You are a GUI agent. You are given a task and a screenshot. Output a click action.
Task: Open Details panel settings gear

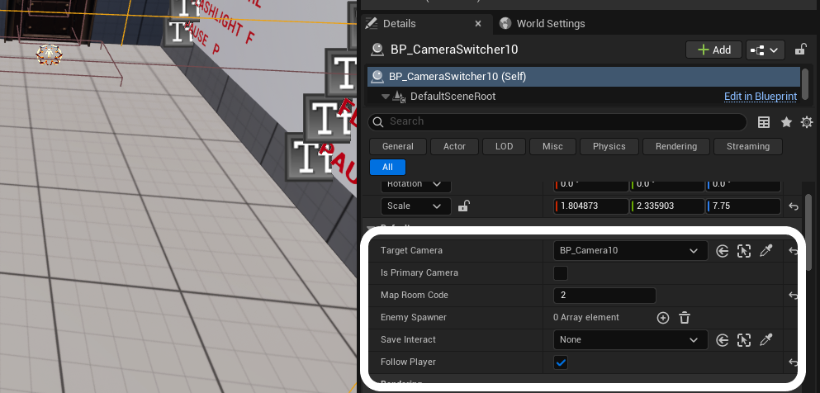pyautogui.click(x=806, y=122)
